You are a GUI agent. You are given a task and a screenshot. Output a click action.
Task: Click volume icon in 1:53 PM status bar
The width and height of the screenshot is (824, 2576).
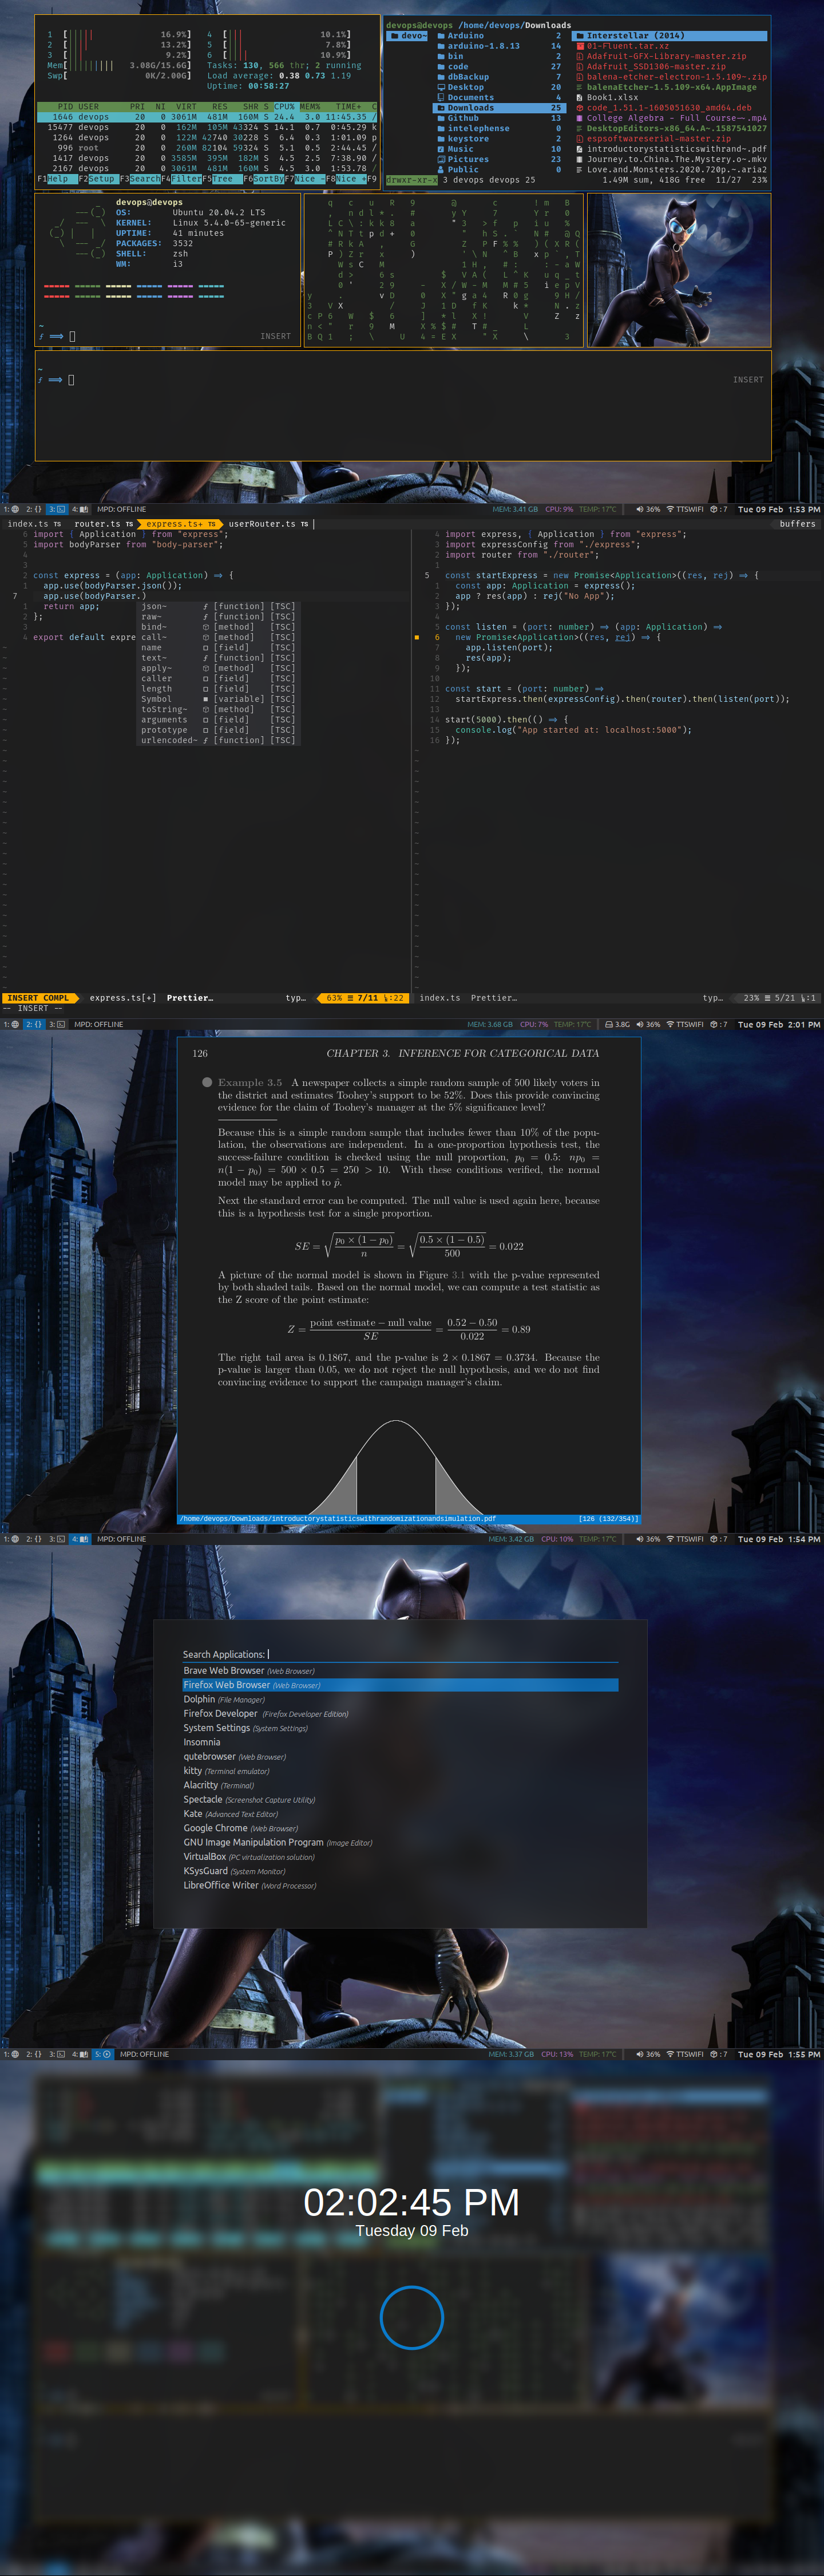(639, 509)
